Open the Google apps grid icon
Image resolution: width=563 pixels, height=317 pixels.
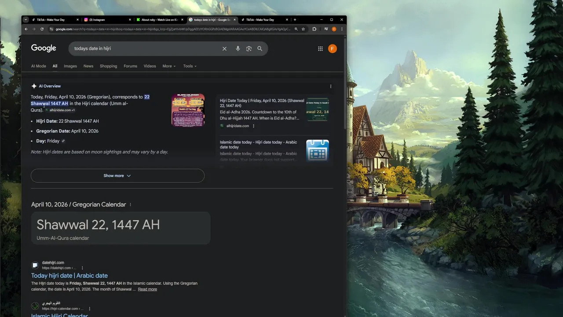tap(320, 48)
